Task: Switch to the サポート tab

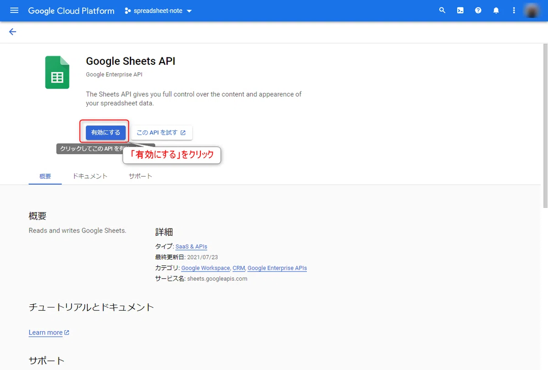Action: click(x=140, y=176)
